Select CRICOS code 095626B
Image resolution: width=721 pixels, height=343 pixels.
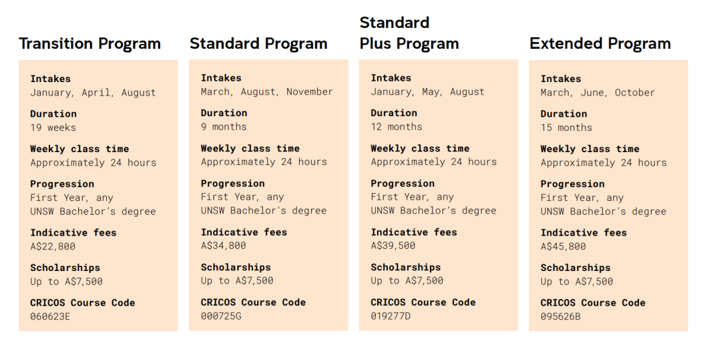click(x=561, y=316)
